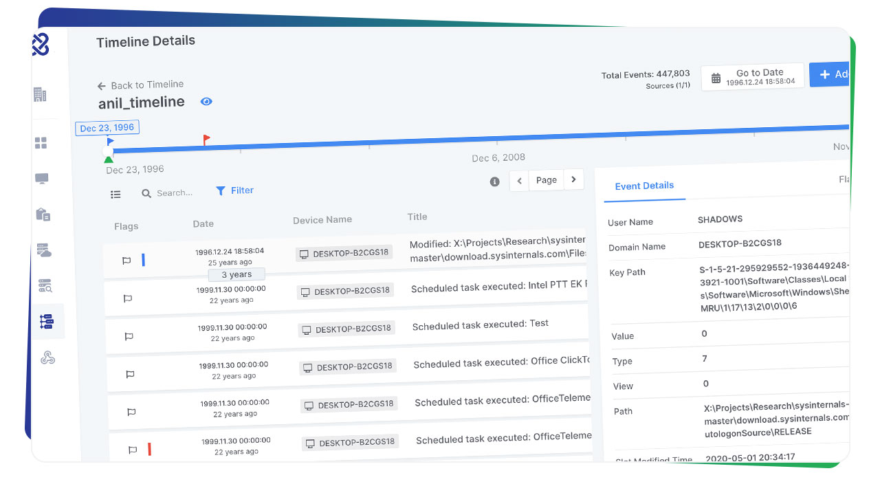Open the integrations webhook icon in sidebar
Screen dimensions: 880x495
coord(47,357)
